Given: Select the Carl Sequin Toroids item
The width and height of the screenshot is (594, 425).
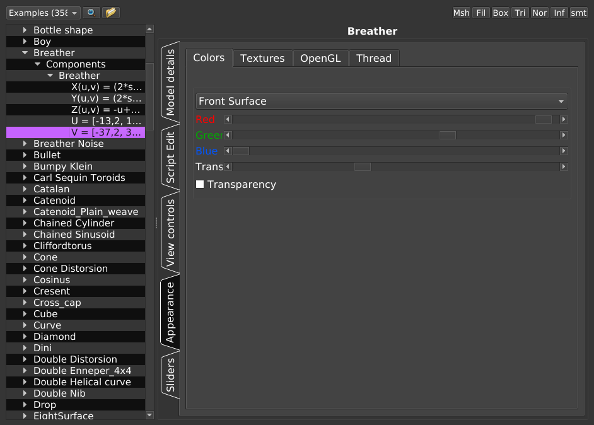Looking at the screenshot, I should (x=76, y=178).
